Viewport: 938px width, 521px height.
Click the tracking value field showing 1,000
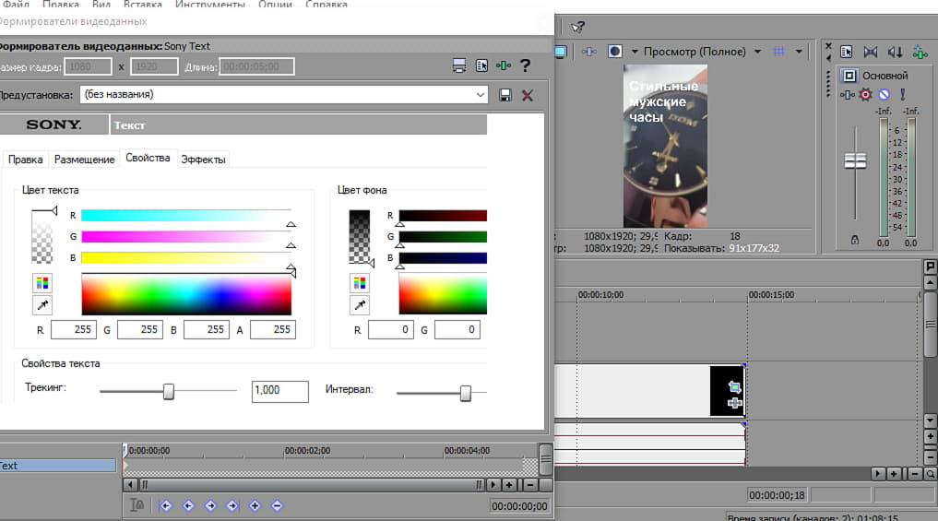click(279, 391)
